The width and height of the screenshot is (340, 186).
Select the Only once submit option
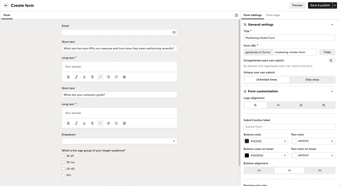click(x=312, y=80)
